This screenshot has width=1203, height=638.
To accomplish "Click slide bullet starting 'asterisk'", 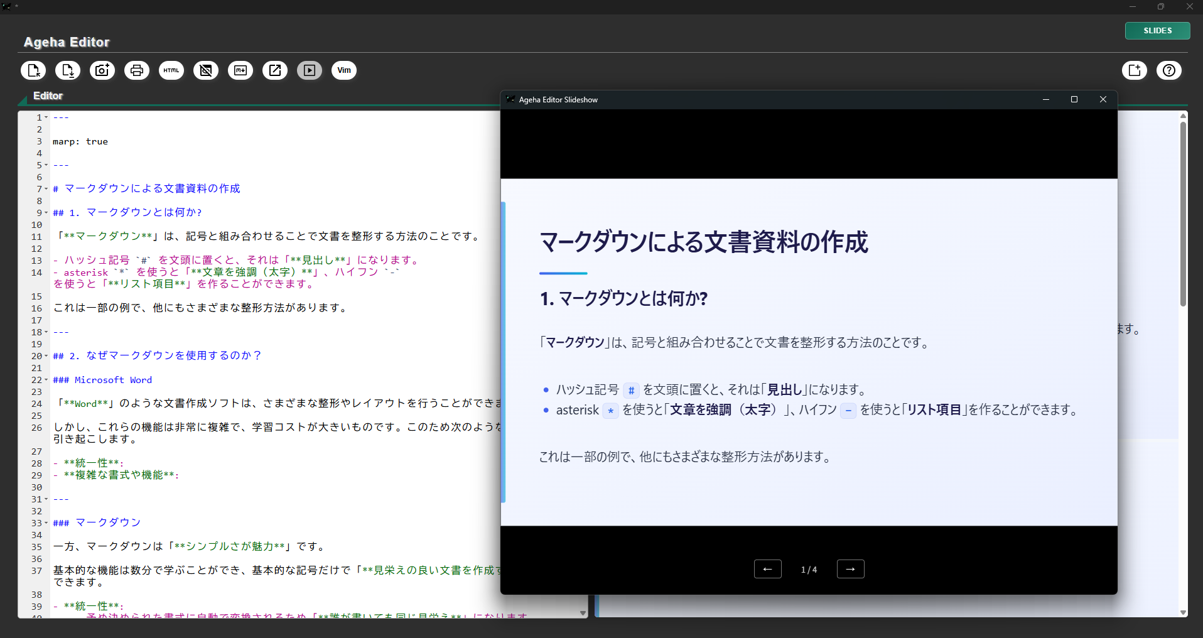I will pyautogui.click(x=817, y=410).
